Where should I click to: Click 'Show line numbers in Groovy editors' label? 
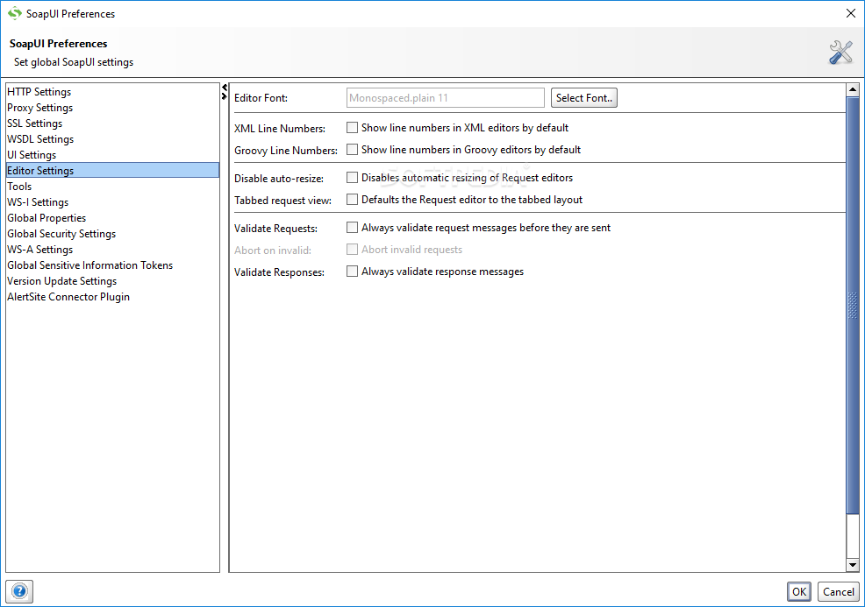[470, 150]
